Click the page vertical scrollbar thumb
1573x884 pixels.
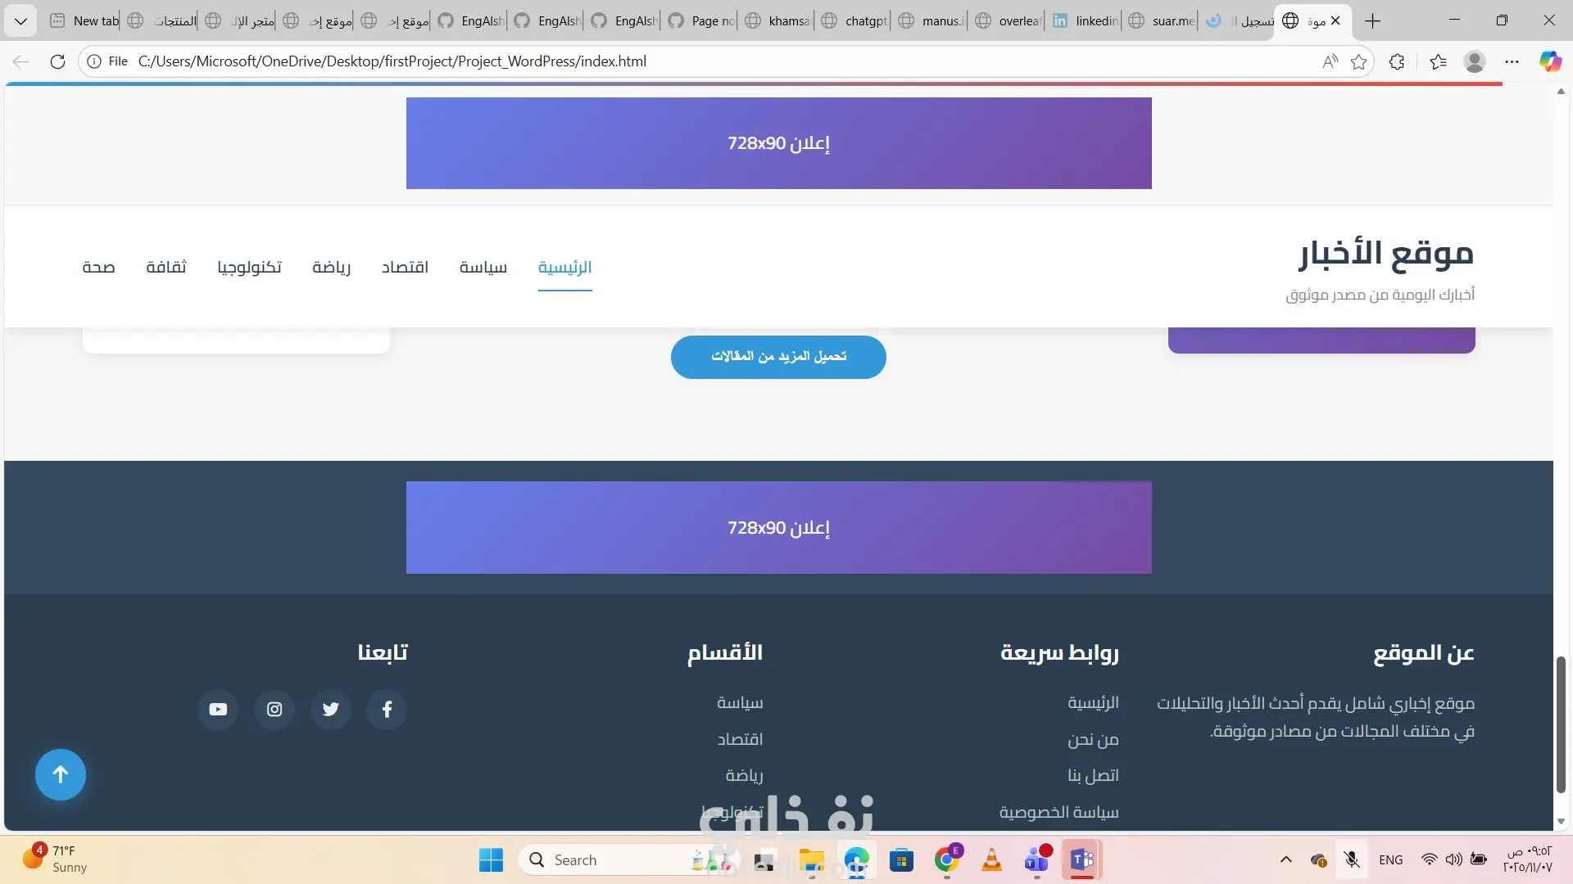[x=1561, y=724]
